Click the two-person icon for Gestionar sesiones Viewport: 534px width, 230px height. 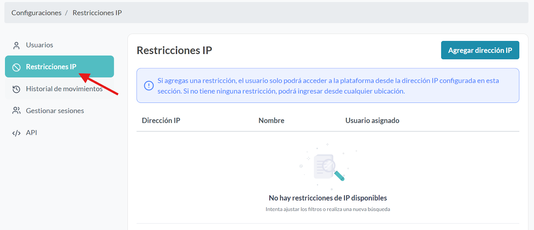click(x=16, y=111)
